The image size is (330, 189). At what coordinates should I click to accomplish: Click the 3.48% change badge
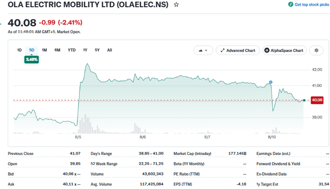(x=31, y=60)
